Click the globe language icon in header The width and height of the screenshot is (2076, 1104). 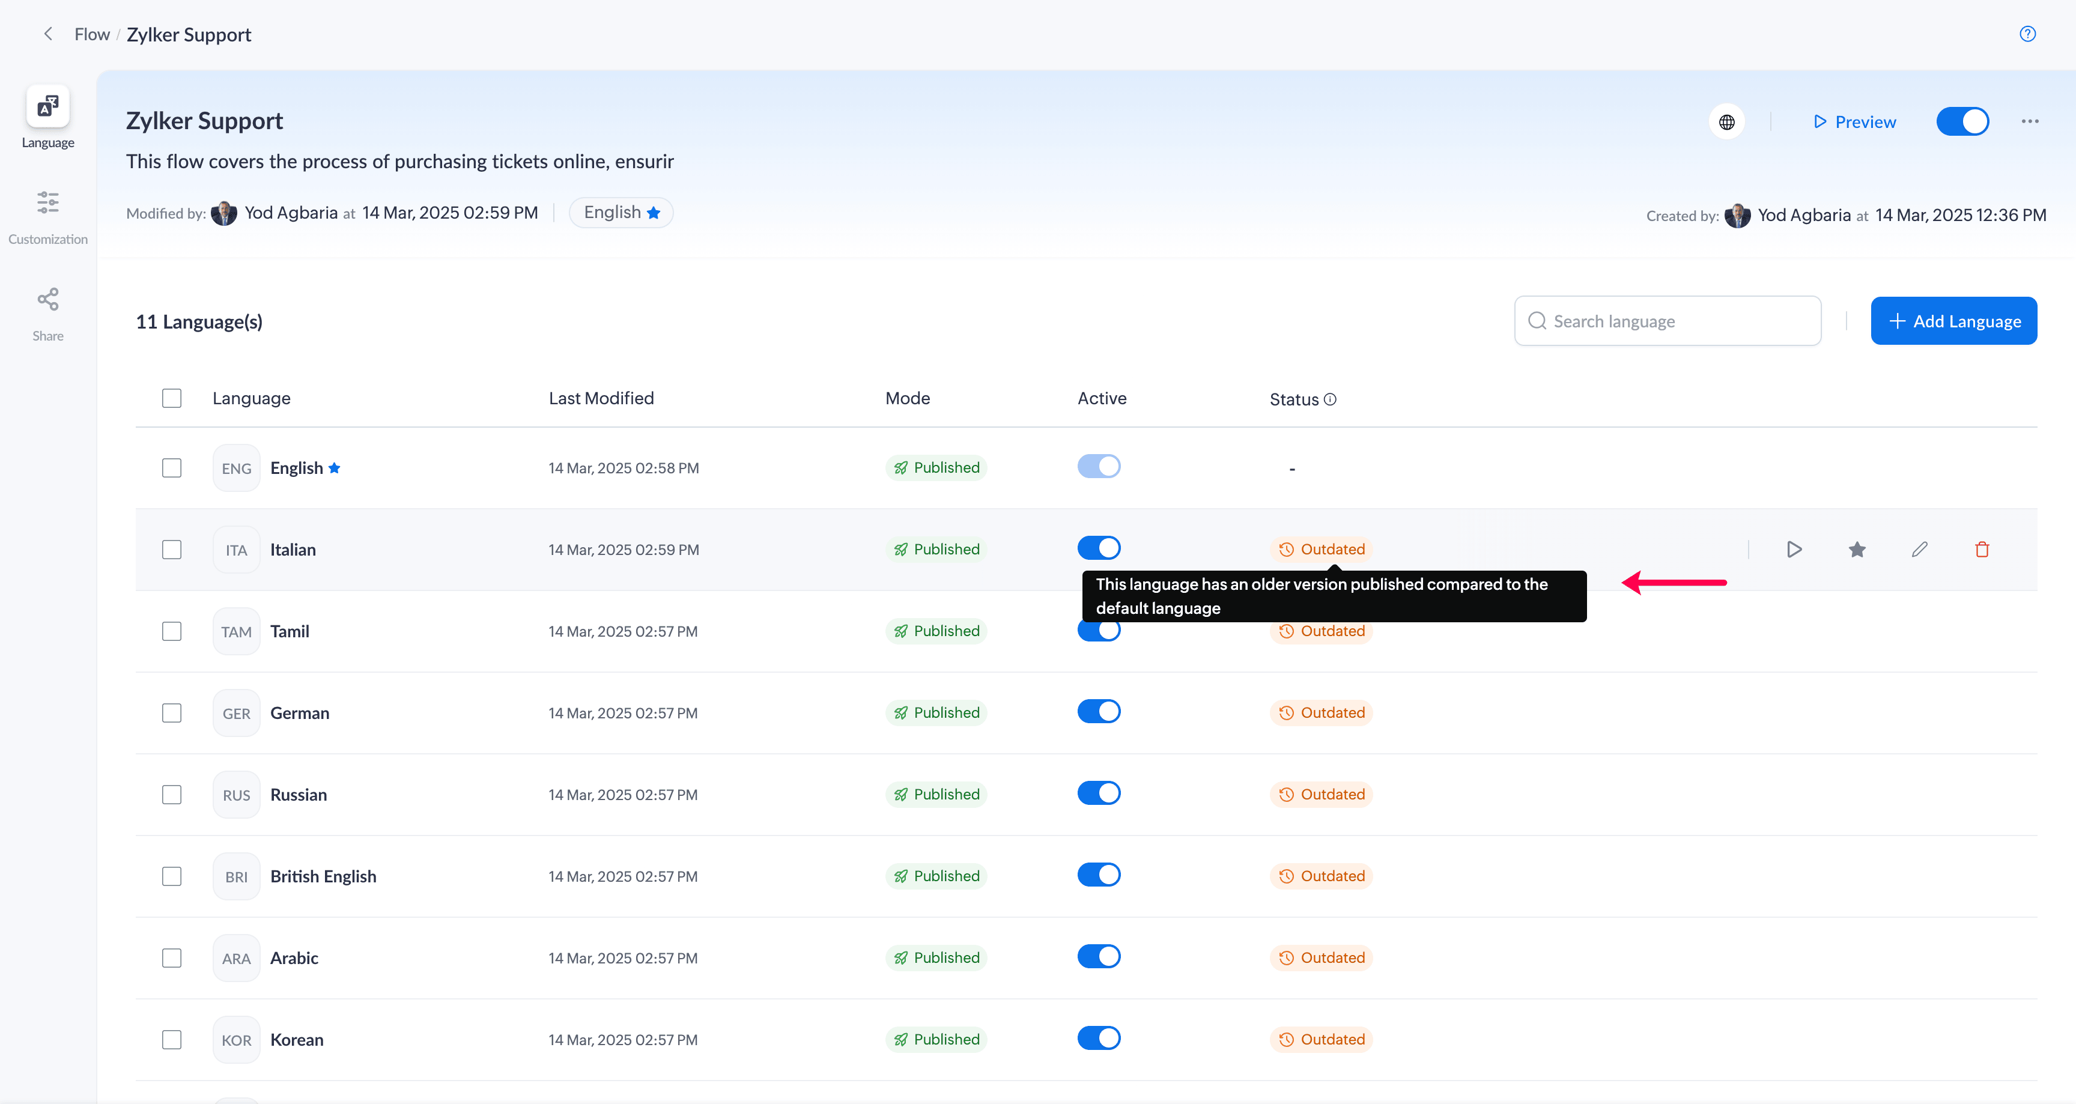(1726, 122)
